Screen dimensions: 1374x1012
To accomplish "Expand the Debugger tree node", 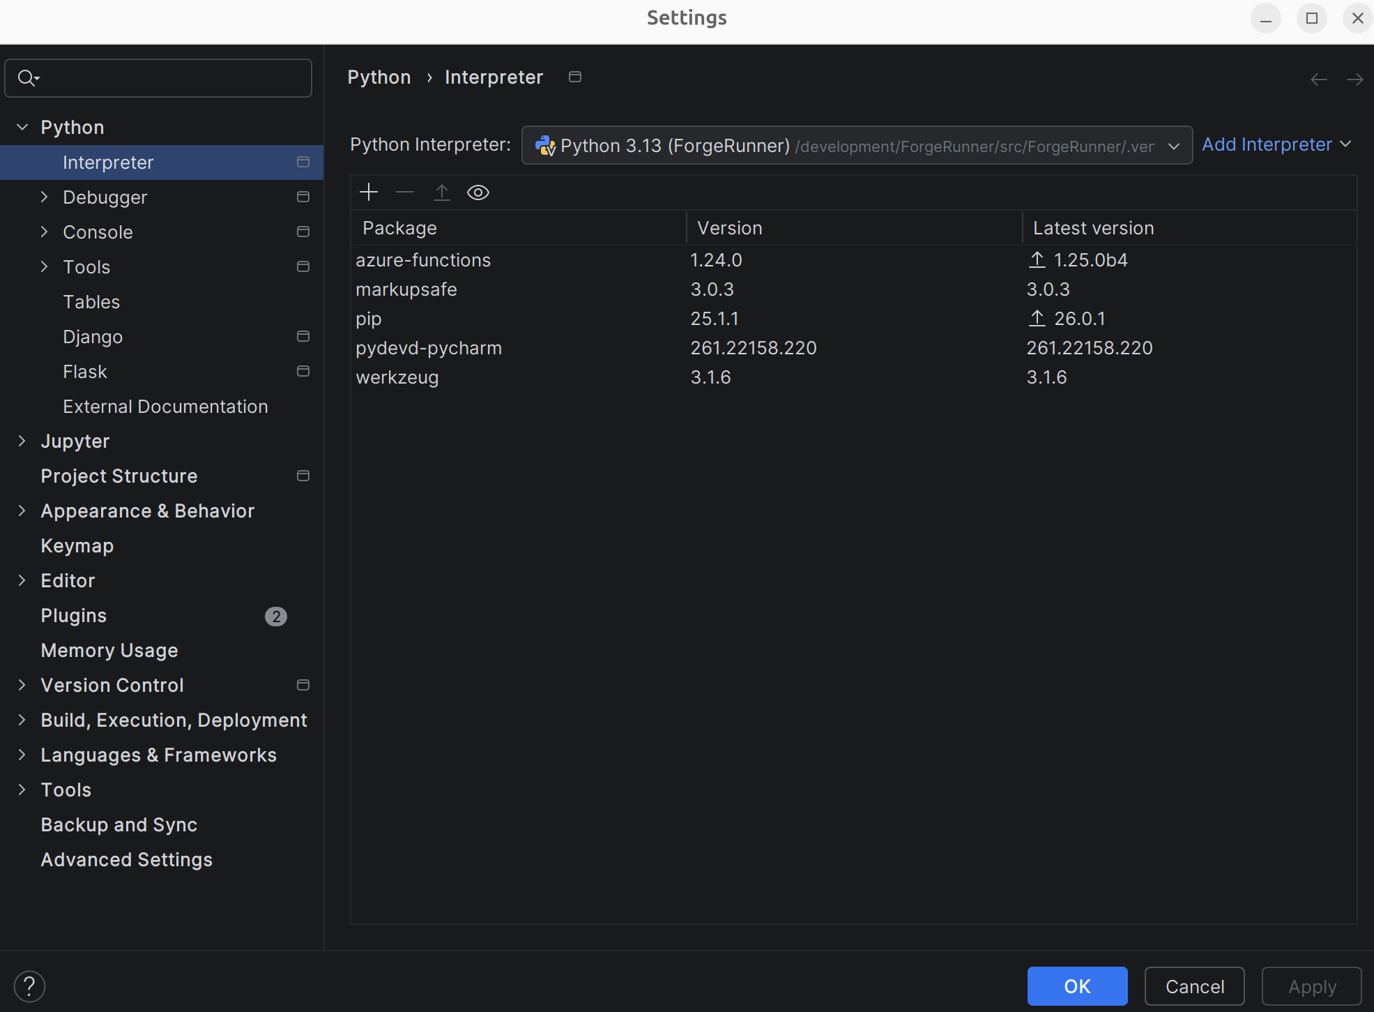I will (45, 197).
